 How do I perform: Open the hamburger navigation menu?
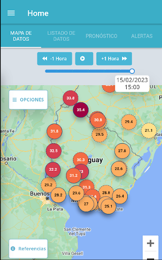point(11,13)
